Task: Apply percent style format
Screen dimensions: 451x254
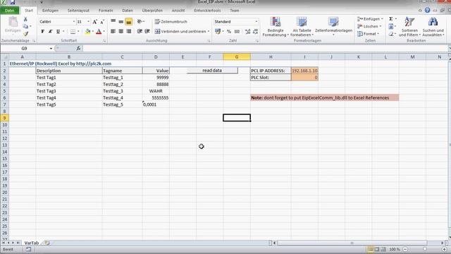Action: click(229, 31)
